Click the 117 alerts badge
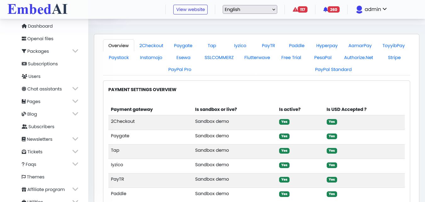Viewport: 425px width, 202px height. [303, 9]
